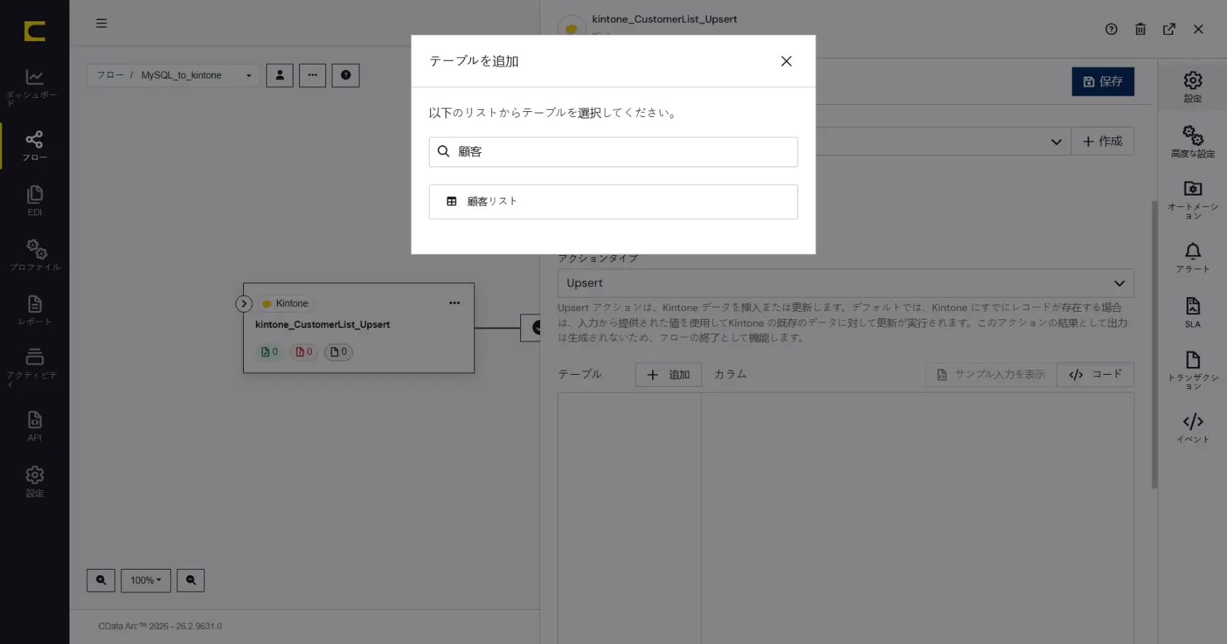Click the コード code button
Image resolution: width=1227 pixels, height=644 pixels.
1095,375
